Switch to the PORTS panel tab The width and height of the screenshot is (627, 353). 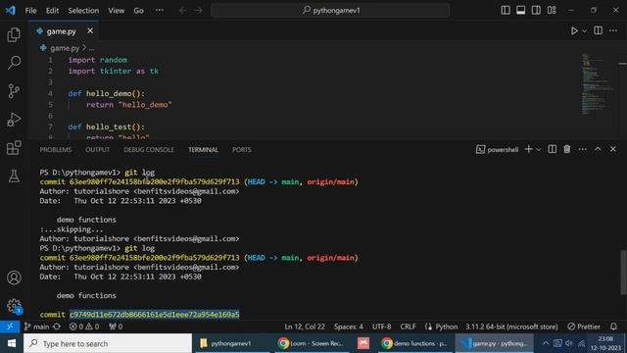(242, 150)
